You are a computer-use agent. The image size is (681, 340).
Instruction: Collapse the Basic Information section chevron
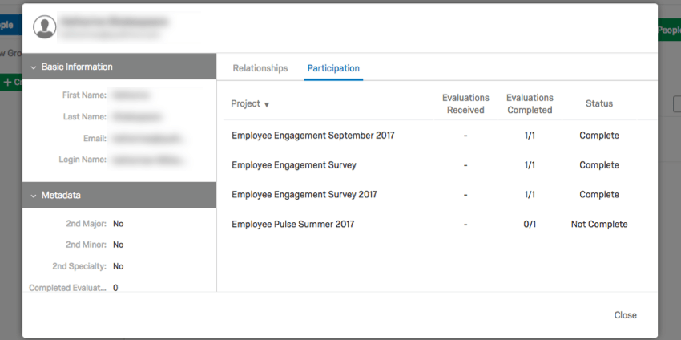34,67
